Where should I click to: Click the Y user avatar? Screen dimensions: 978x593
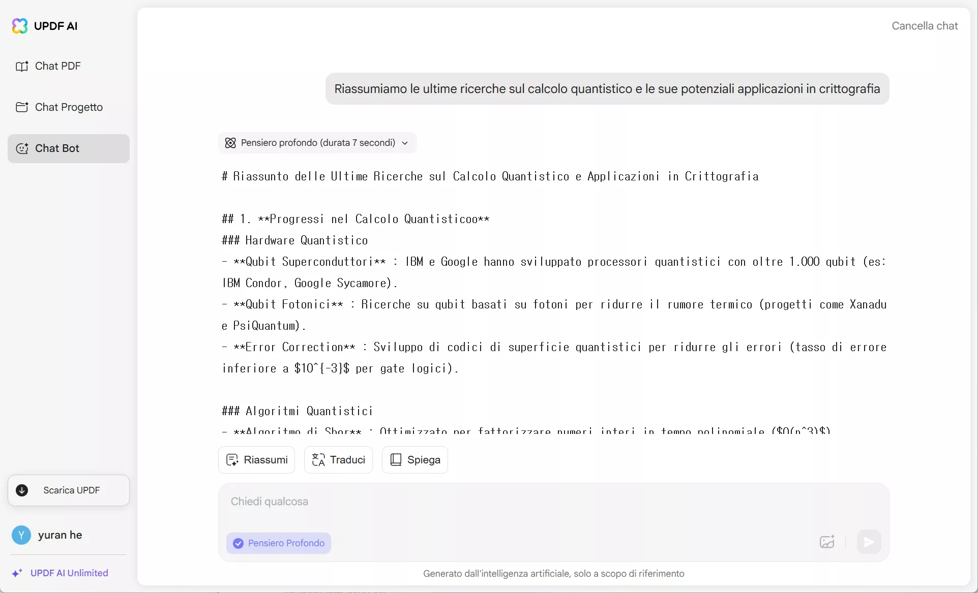(21, 535)
